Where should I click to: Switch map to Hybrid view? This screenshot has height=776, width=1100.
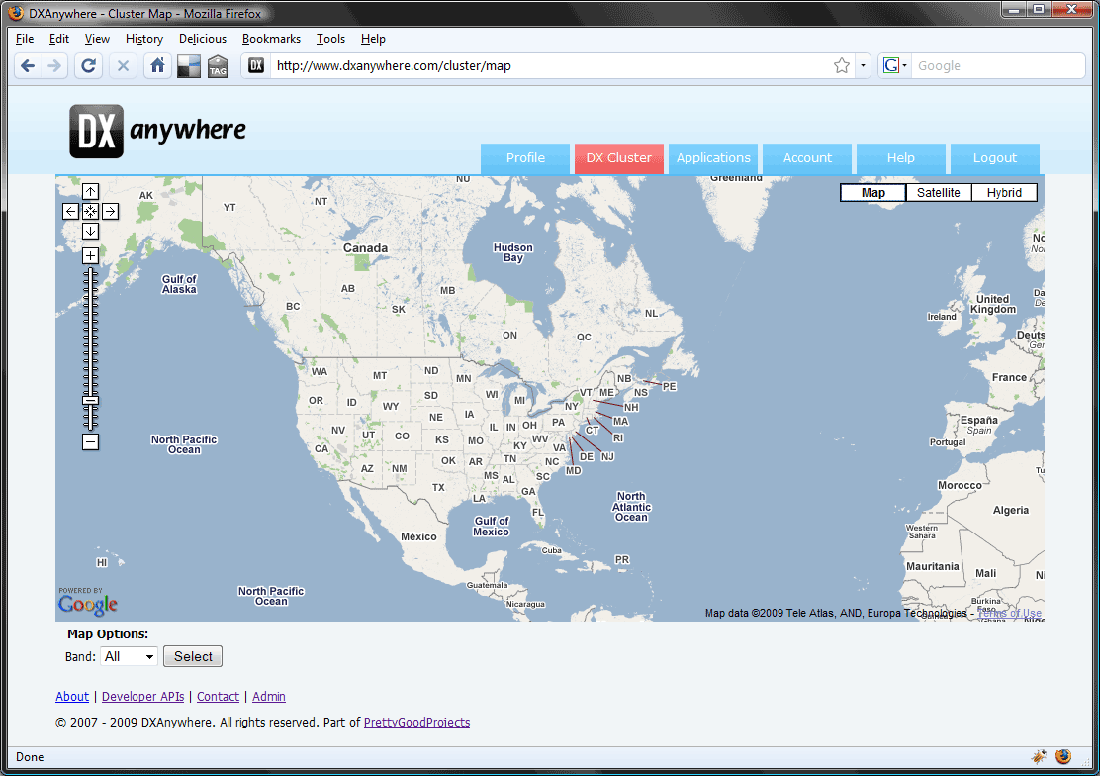(x=1004, y=193)
